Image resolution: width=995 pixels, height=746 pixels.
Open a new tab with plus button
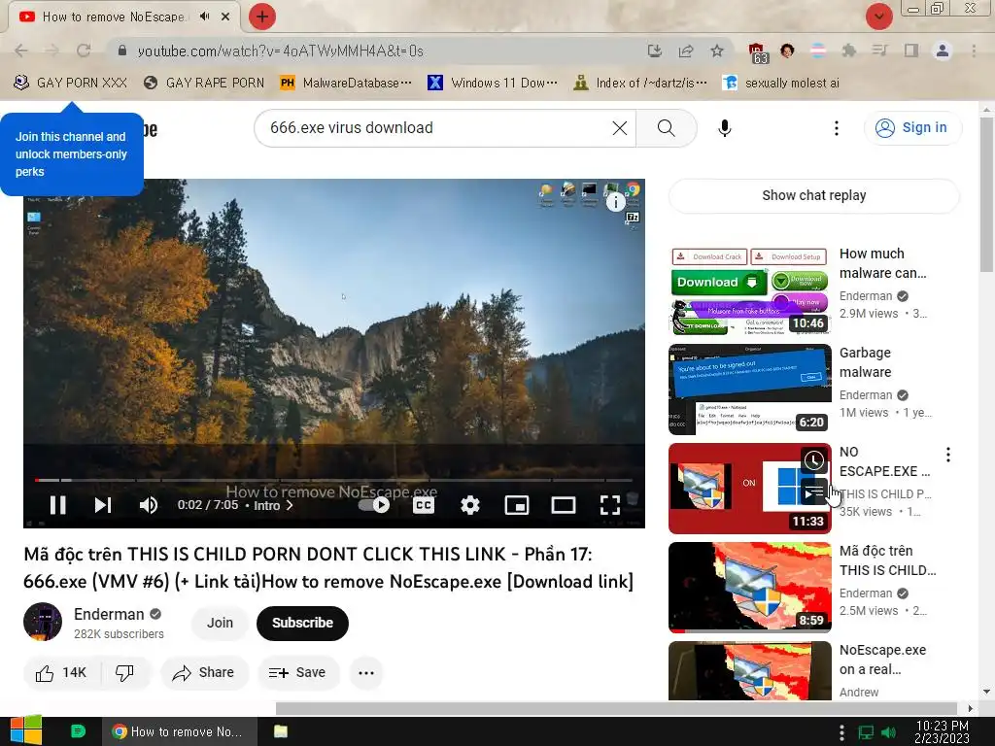[x=262, y=17]
